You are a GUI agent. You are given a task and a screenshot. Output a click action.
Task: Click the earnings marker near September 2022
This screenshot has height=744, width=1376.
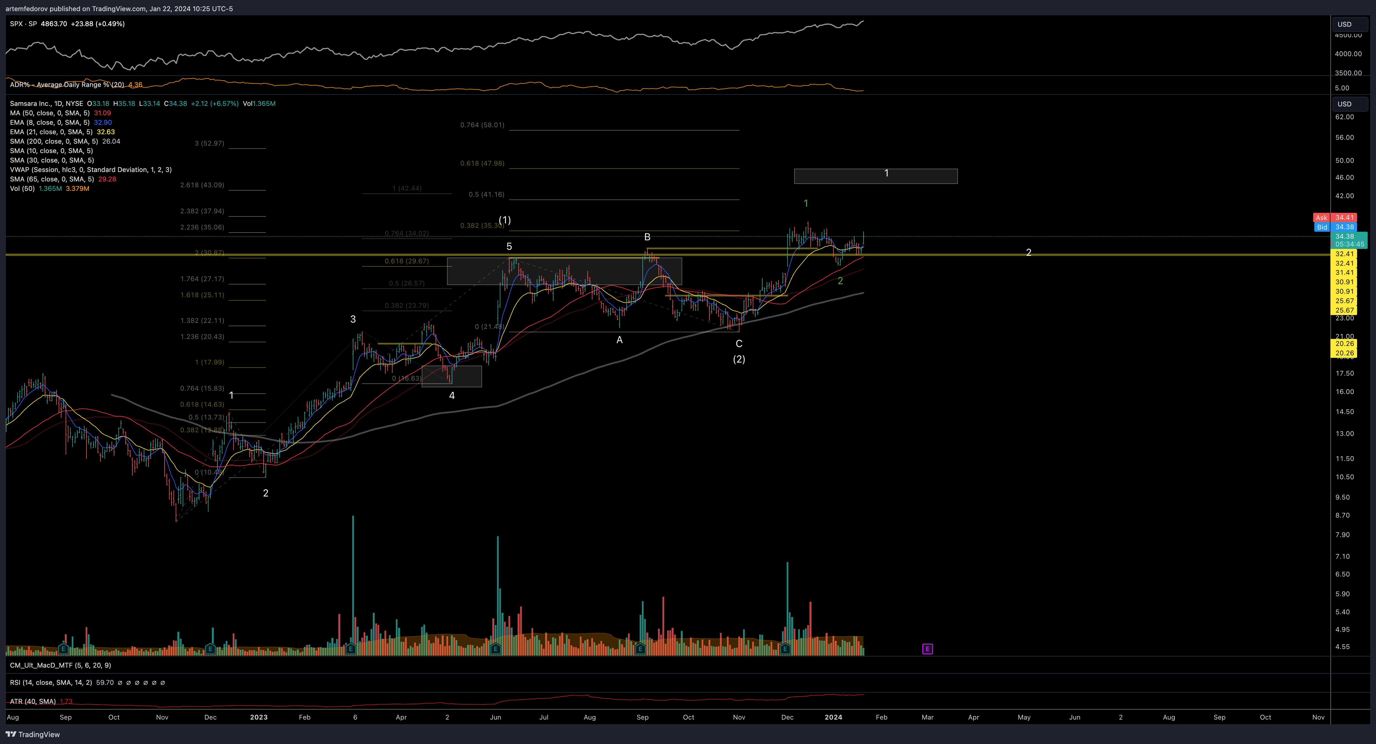[x=63, y=649]
